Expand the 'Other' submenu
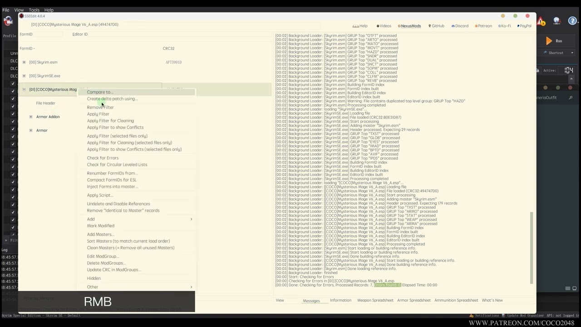Viewport: 581px width, 327px height. 137,287
